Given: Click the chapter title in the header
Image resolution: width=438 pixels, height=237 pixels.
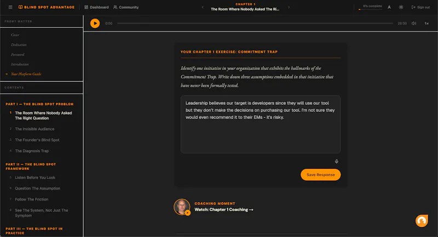Looking at the screenshot, I should point(245,9).
